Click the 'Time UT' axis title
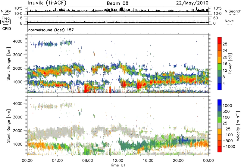Screen dimensions: 241x167 pyautogui.click(x=118, y=165)
